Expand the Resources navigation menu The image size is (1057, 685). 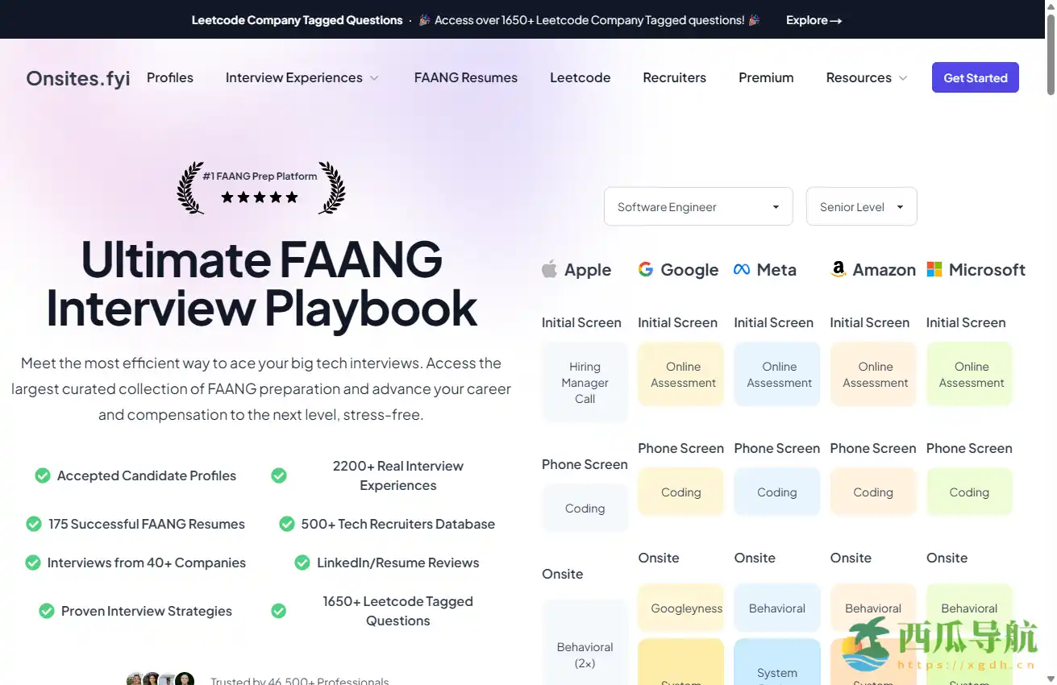(867, 78)
